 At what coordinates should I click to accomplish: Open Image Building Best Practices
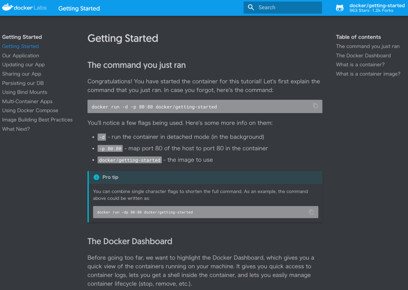click(x=37, y=120)
